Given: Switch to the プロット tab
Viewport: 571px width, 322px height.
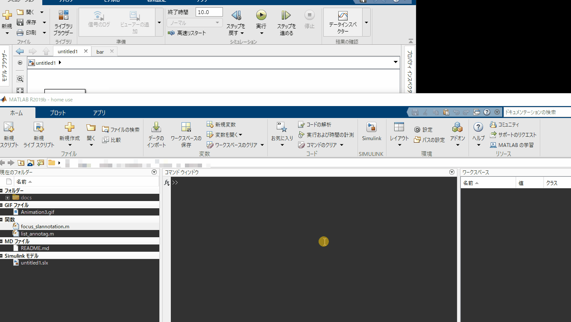Looking at the screenshot, I should click(58, 113).
